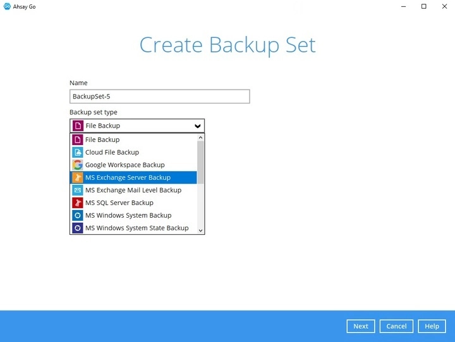This screenshot has width=455, height=342.
Task: Click the MS Exchange Server Backup icon
Action: click(x=78, y=177)
